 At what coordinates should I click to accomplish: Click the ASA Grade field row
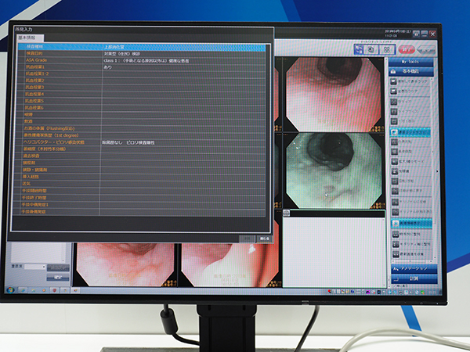(55, 60)
